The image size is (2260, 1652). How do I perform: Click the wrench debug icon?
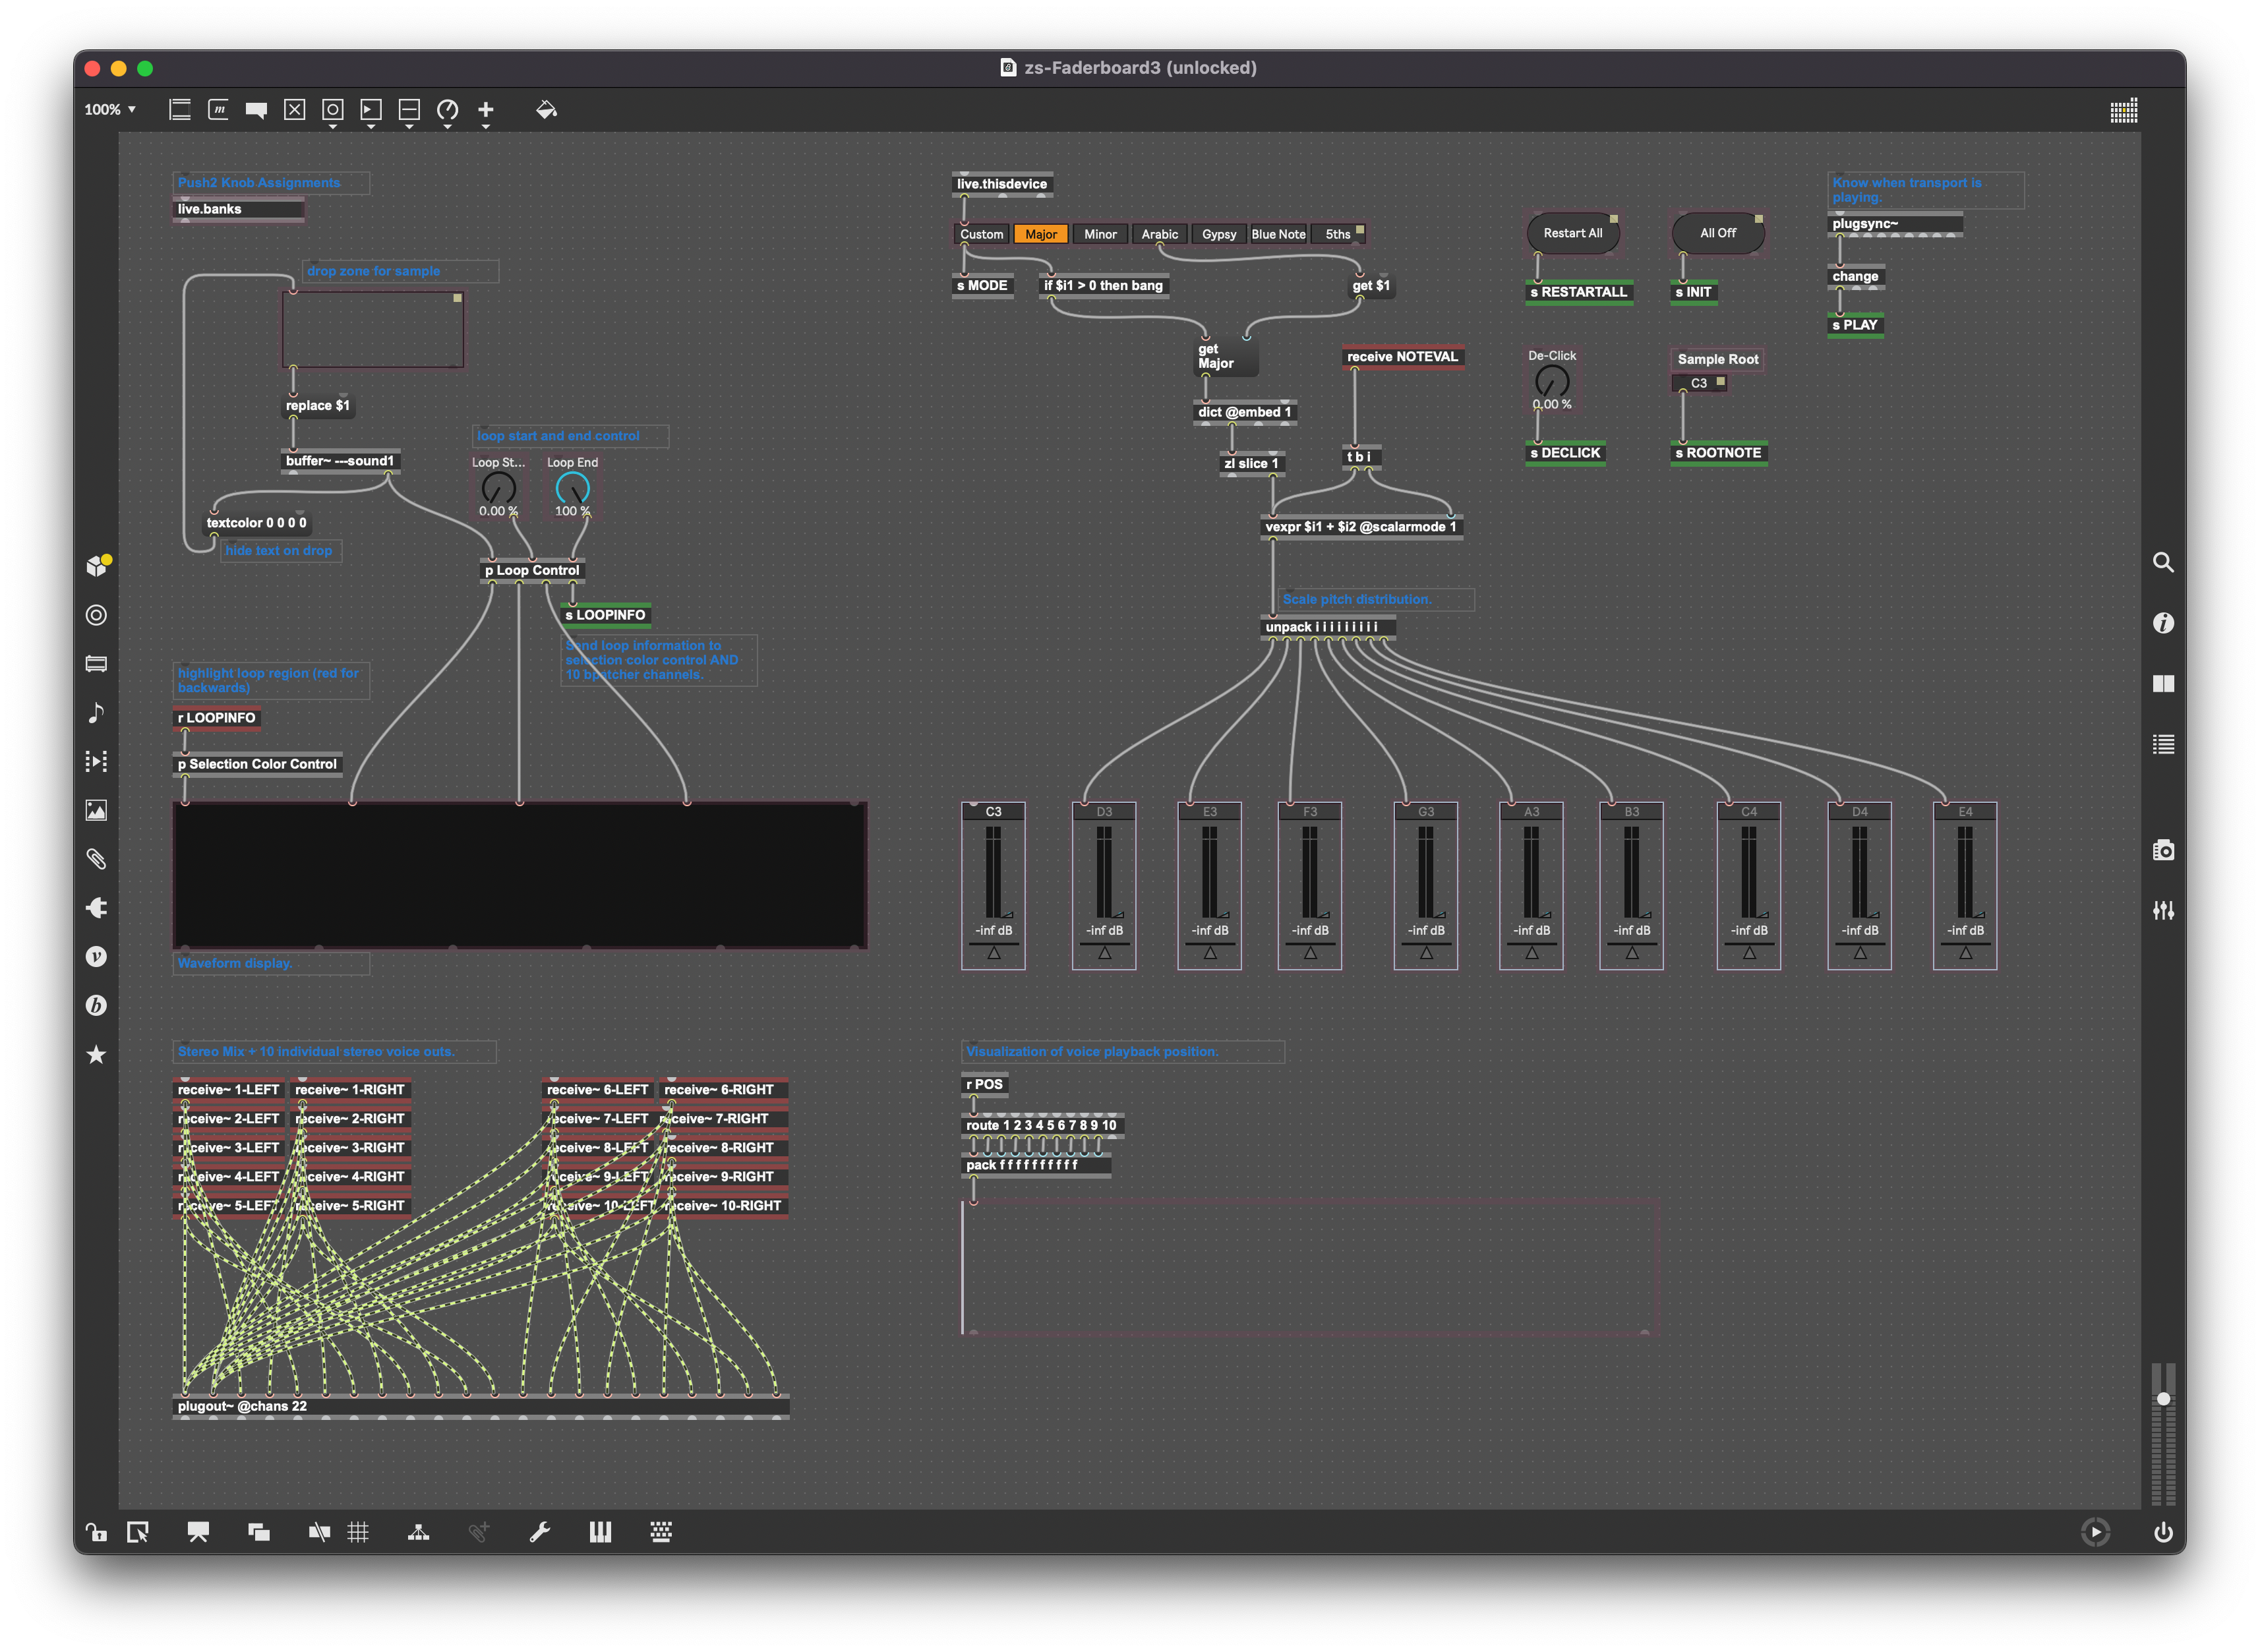click(x=540, y=1532)
